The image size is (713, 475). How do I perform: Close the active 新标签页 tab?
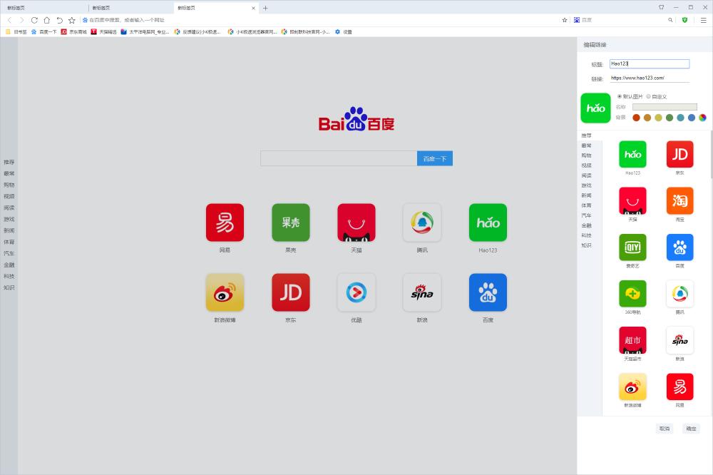tap(253, 8)
